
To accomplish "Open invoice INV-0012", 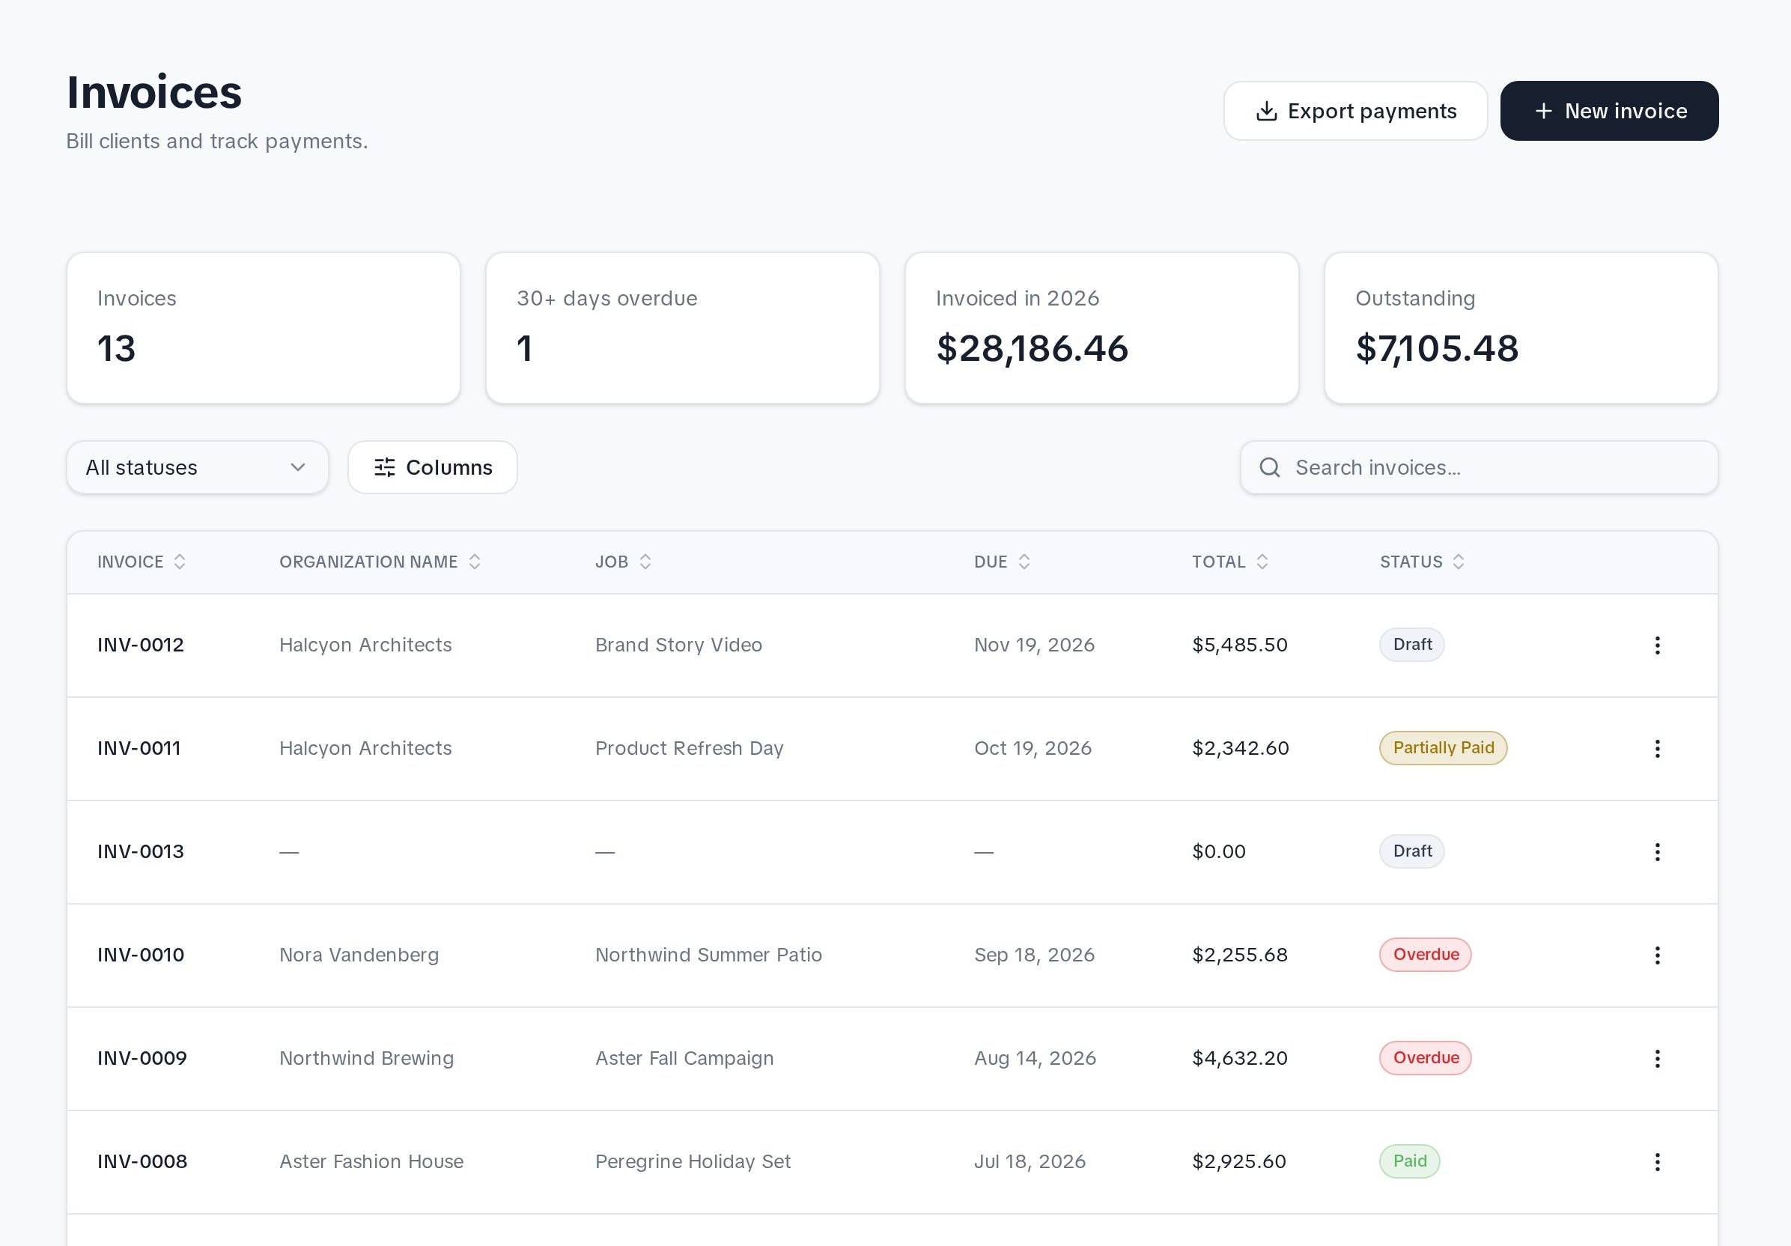I will click(141, 645).
